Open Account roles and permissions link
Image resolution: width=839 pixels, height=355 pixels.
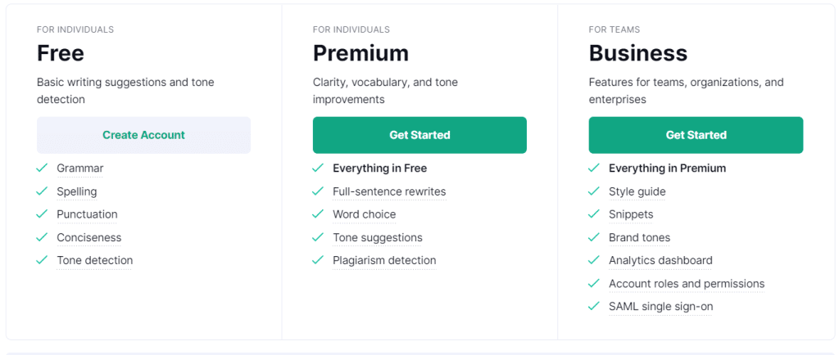point(687,284)
